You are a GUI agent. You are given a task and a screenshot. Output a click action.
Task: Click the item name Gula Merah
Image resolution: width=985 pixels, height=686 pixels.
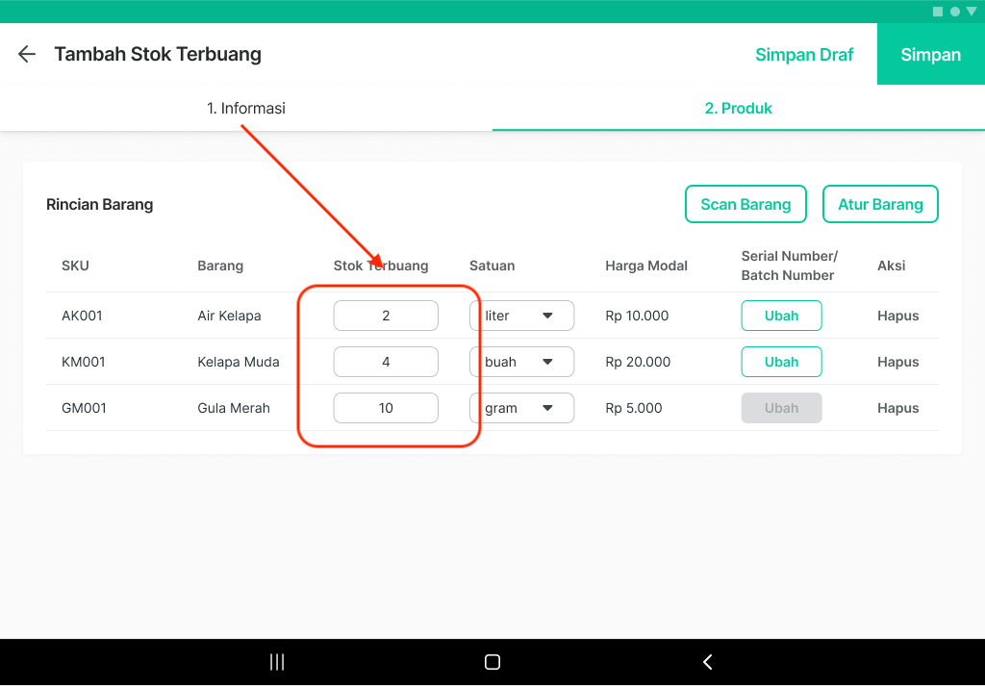point(234,408)
